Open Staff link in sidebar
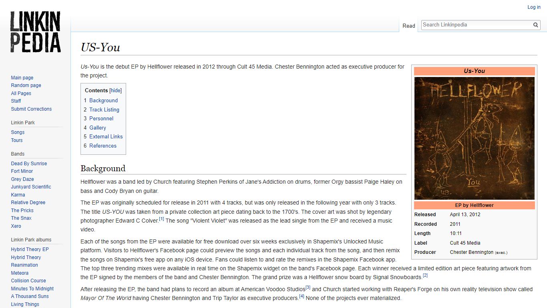The height and width of the screenshot is (308, 547). pos(16,101)
